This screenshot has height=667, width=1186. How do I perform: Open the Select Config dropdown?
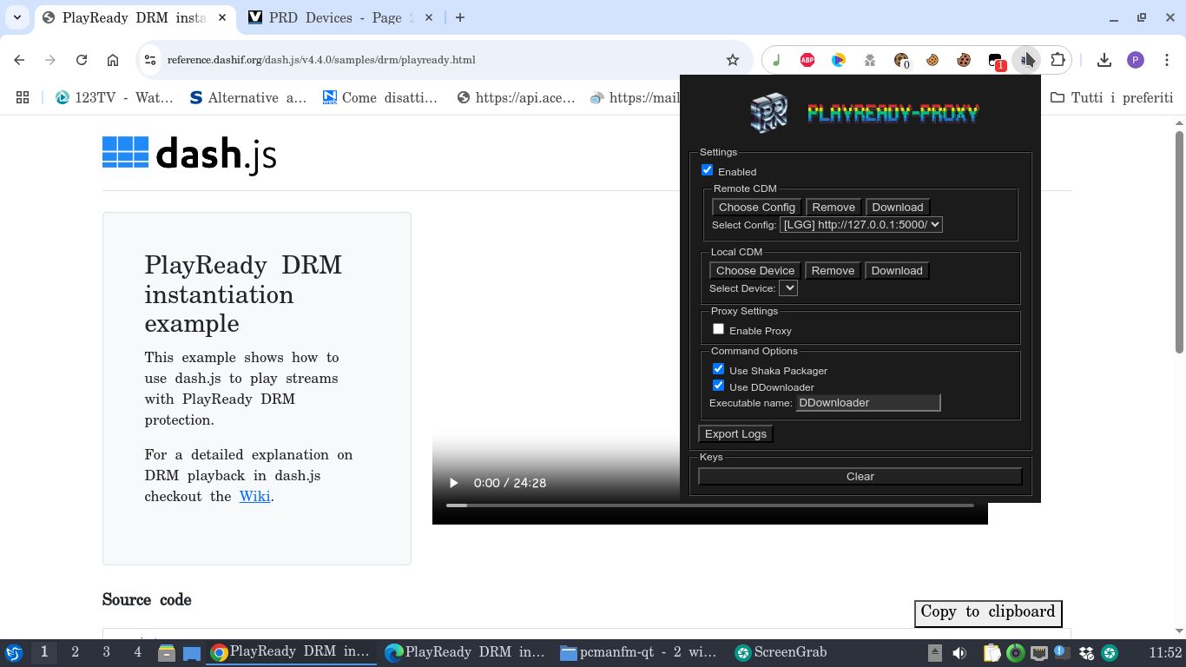860,225
